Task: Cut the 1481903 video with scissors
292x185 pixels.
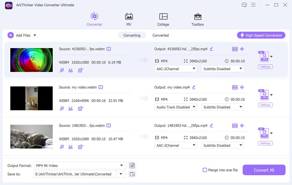Action: coord(70,147)
